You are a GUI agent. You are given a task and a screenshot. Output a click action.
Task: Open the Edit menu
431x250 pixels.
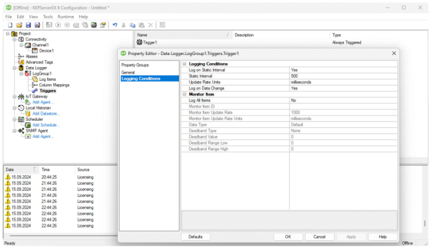pyautogui.click(x=21, y=17)
